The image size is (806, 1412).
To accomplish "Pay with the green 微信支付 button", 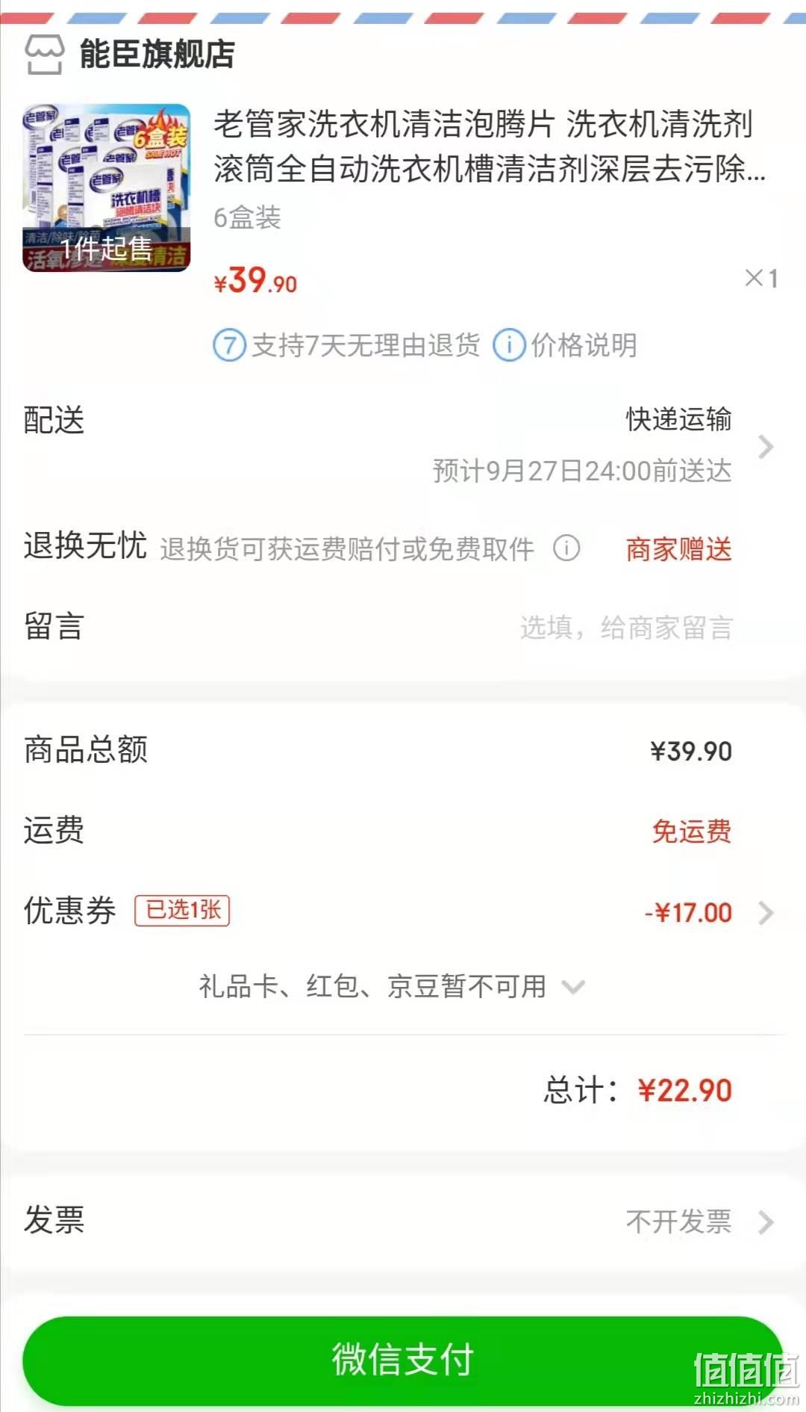I will point(403,1360).
